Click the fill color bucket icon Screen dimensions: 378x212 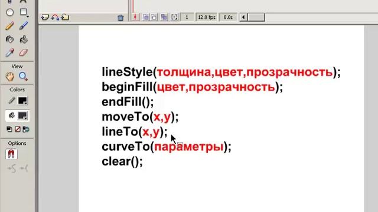click(x=12, y=115)
